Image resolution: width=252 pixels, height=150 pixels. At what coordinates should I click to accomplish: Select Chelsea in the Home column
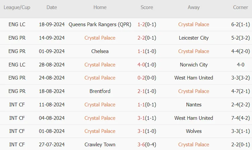[100, 51]
